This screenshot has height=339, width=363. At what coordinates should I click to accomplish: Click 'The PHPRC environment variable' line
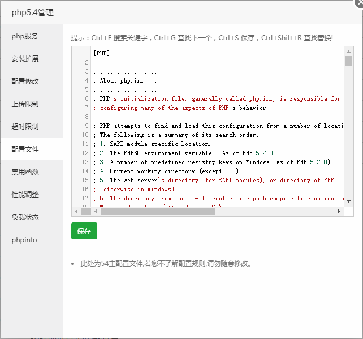(x=185, y=153)
